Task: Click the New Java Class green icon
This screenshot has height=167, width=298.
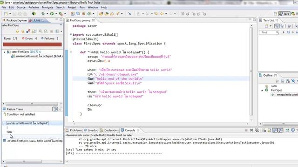Action: click(89, 14)
